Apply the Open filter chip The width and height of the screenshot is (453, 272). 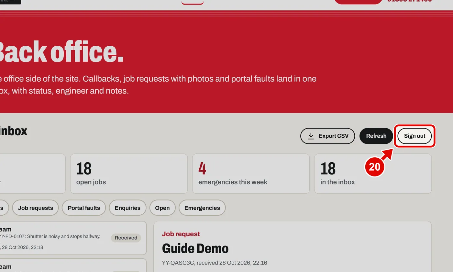[x=162, y=208]
